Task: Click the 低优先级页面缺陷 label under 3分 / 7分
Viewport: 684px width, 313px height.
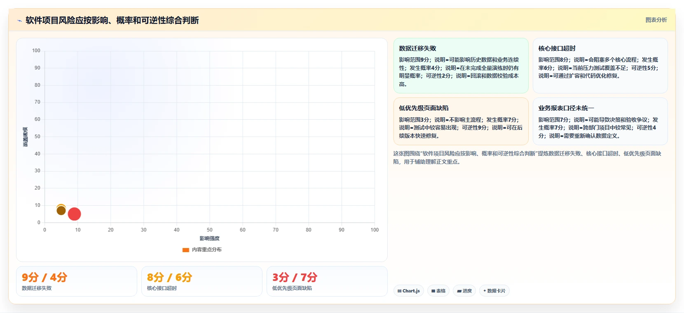Action: 292,288
